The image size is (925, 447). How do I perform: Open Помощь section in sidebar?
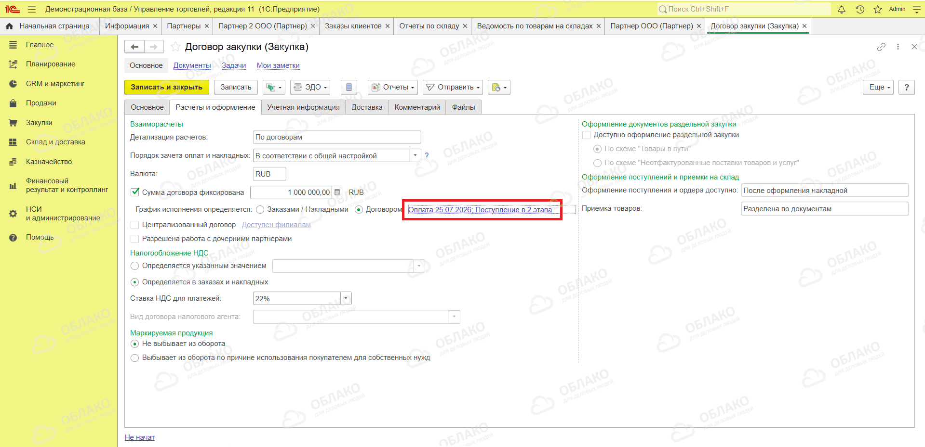40,237
